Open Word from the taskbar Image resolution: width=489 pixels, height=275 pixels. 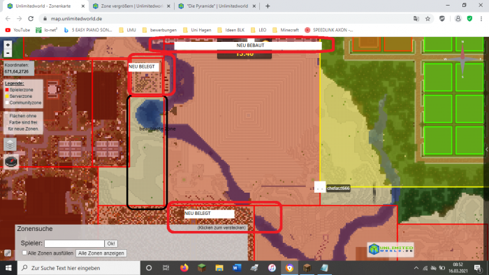tap(237, 268)
